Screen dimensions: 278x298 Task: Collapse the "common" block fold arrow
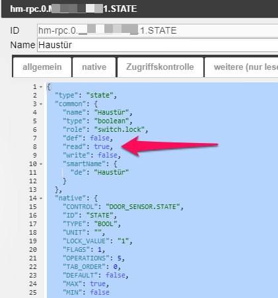(41, 104)
